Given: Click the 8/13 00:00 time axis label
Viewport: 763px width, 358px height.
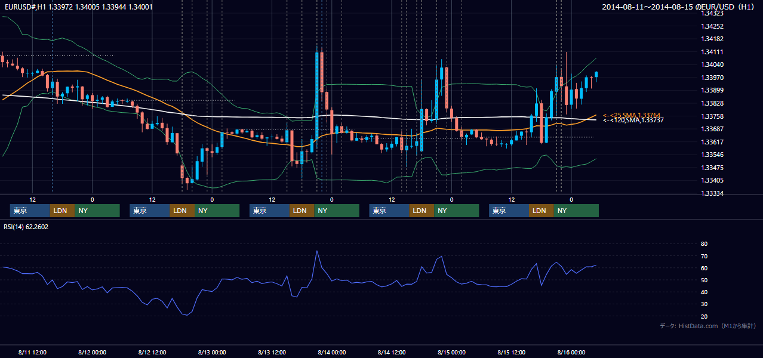Looking at the screenshot, I should coord(212,352).
